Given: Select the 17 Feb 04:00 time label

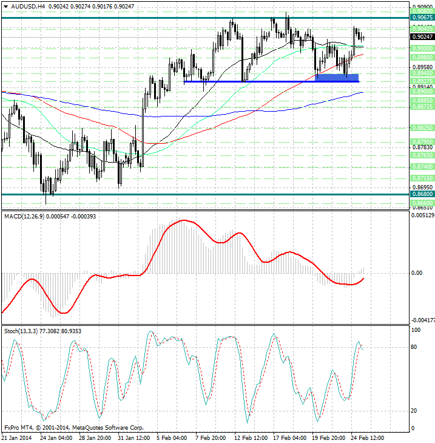Looking at the screenshot, I should [x=289, y=438].
